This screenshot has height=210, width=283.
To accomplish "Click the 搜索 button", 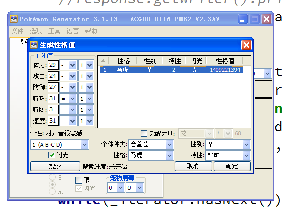I will tap(55, 166).
